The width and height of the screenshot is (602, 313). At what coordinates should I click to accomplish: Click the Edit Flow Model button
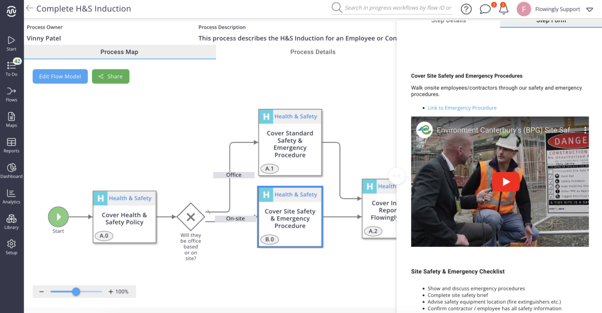(60, 76)
